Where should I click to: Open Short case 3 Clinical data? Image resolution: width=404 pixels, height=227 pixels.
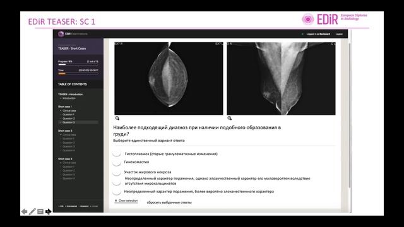[x=69, y=163]
